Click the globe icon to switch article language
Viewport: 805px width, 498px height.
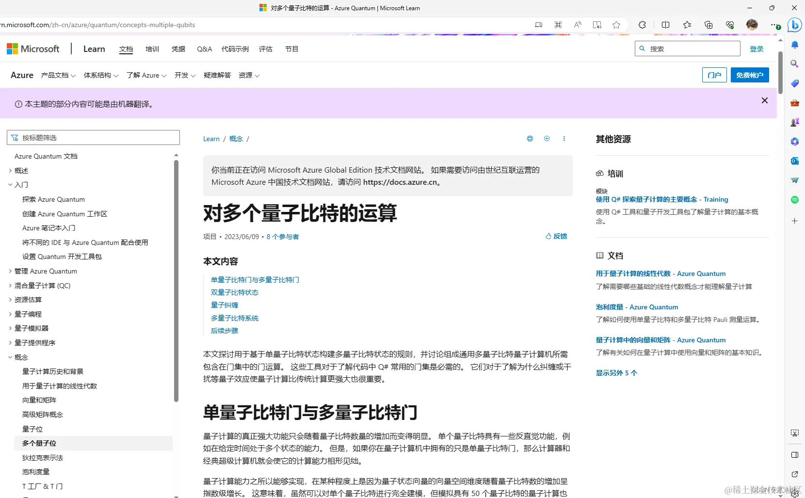[530, 139]
